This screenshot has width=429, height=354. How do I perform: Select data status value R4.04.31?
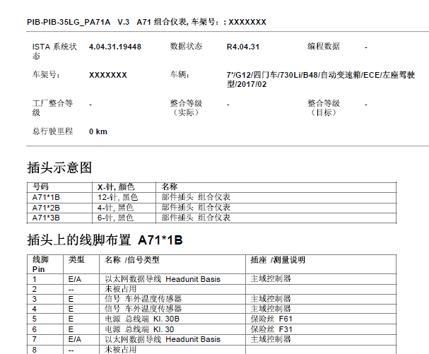243,47
